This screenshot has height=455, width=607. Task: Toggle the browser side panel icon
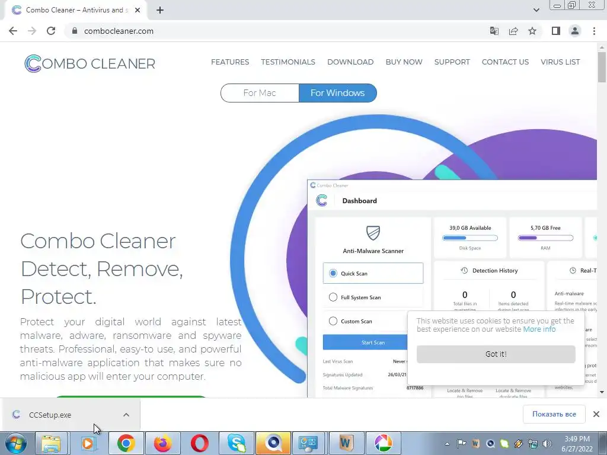556,31
